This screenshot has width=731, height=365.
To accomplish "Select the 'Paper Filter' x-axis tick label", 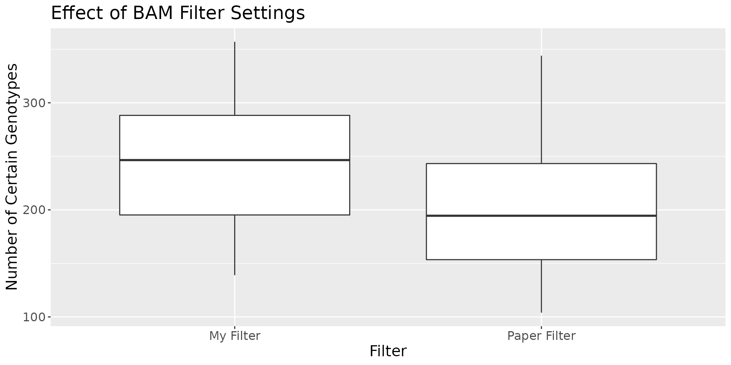I will pyautogui.click(x=541, y=336).
